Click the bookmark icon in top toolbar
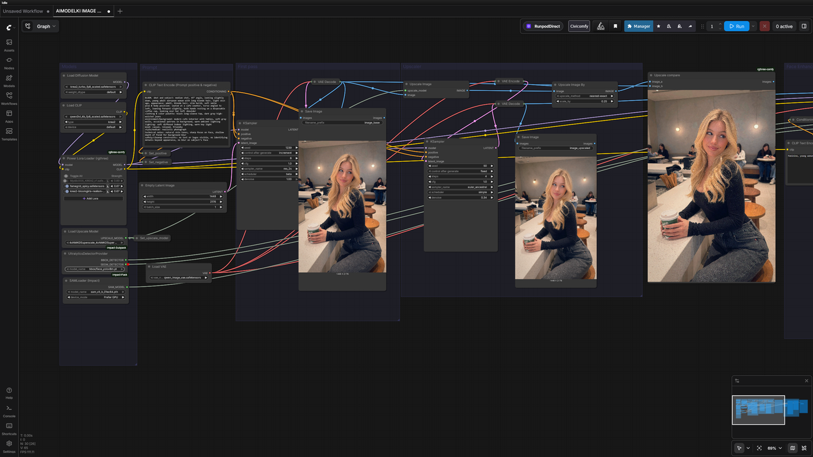This screenshot has width=813, height=457. pyautogui.click(x=615, y=26)
